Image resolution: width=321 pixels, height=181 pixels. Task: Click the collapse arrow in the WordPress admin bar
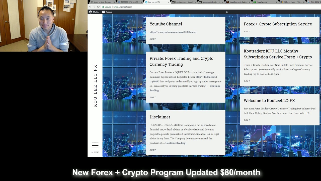pyautogui.click(x=226, y=12)
